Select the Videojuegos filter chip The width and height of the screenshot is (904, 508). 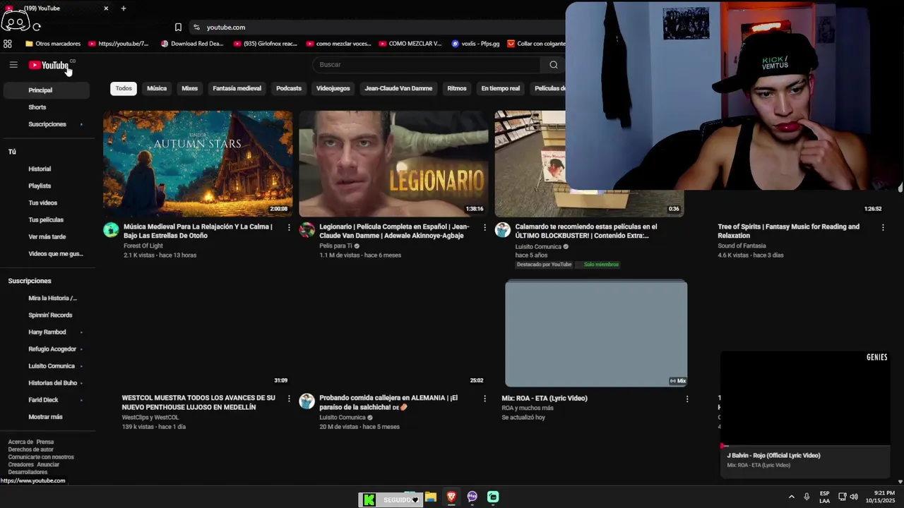pyautogui.click(x=333, y=88)
